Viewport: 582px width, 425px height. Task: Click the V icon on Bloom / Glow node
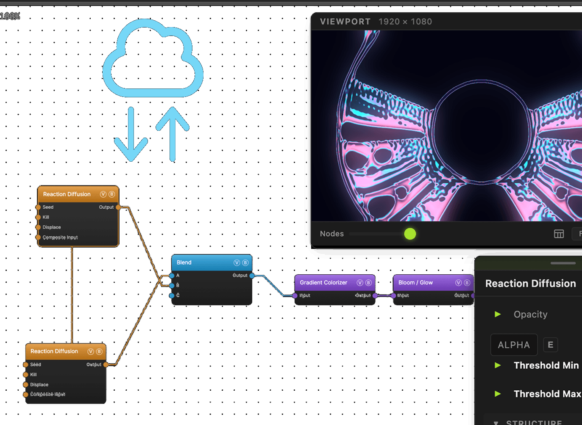click(x=459, y=282)
